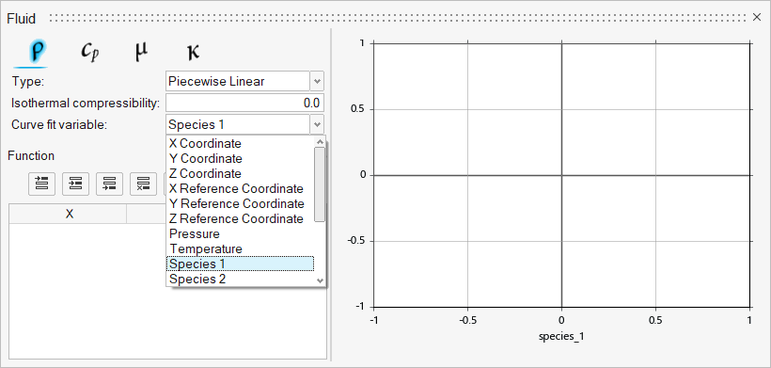Select Species 2 in the list
This screenshot has width=771, height=368.
tap(197, 279)
